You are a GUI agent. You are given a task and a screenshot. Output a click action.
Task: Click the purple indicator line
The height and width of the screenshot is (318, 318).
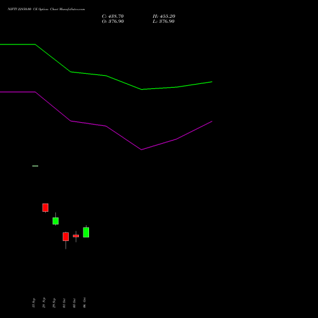[106, 126]
